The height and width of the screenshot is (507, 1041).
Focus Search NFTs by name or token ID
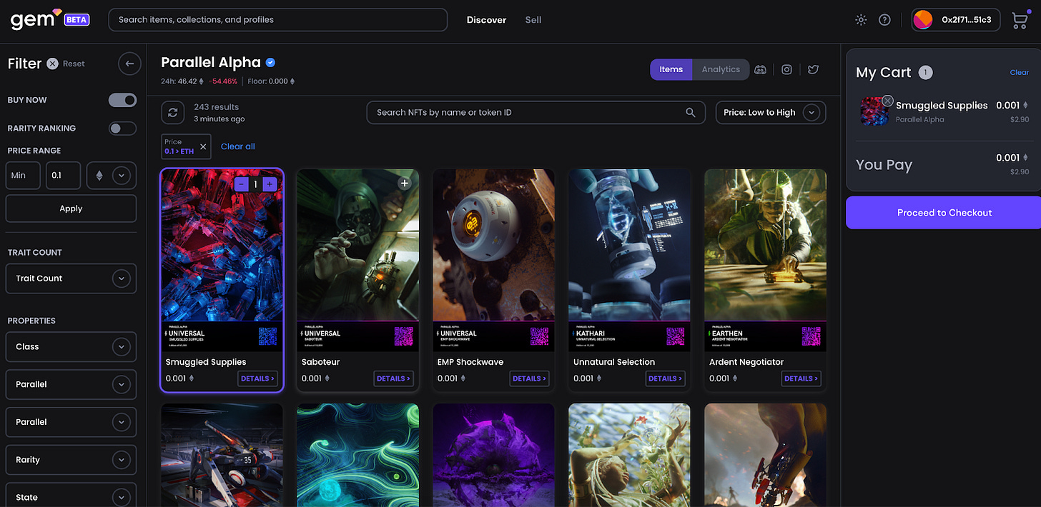[x=536, y=112]
